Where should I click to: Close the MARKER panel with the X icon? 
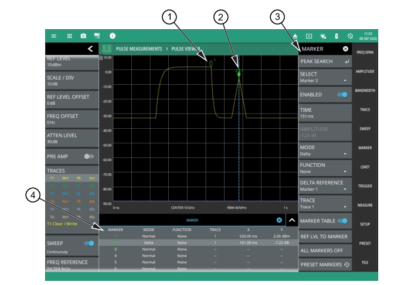(345, 49)
